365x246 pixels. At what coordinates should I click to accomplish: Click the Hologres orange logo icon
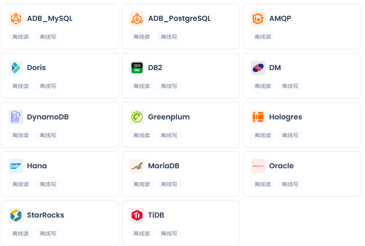258,117
